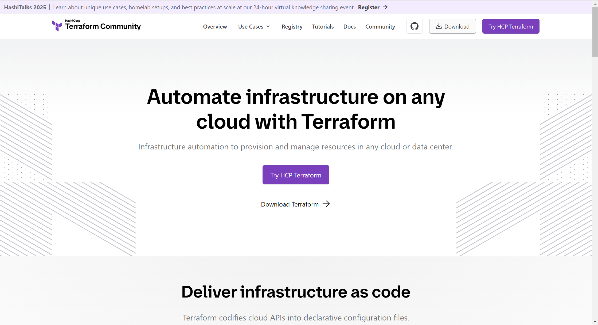Register for HashiTalks 2025
The height and width of the screenshot is (325, 598).
[x=369, y=7]
